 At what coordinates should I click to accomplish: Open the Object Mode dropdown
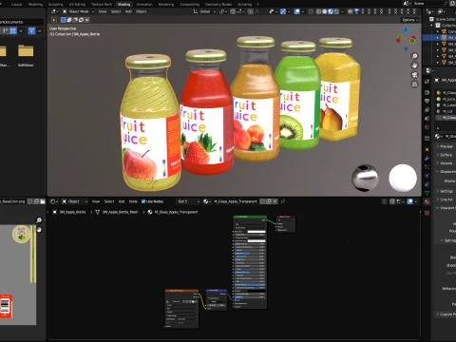point(79,11)
